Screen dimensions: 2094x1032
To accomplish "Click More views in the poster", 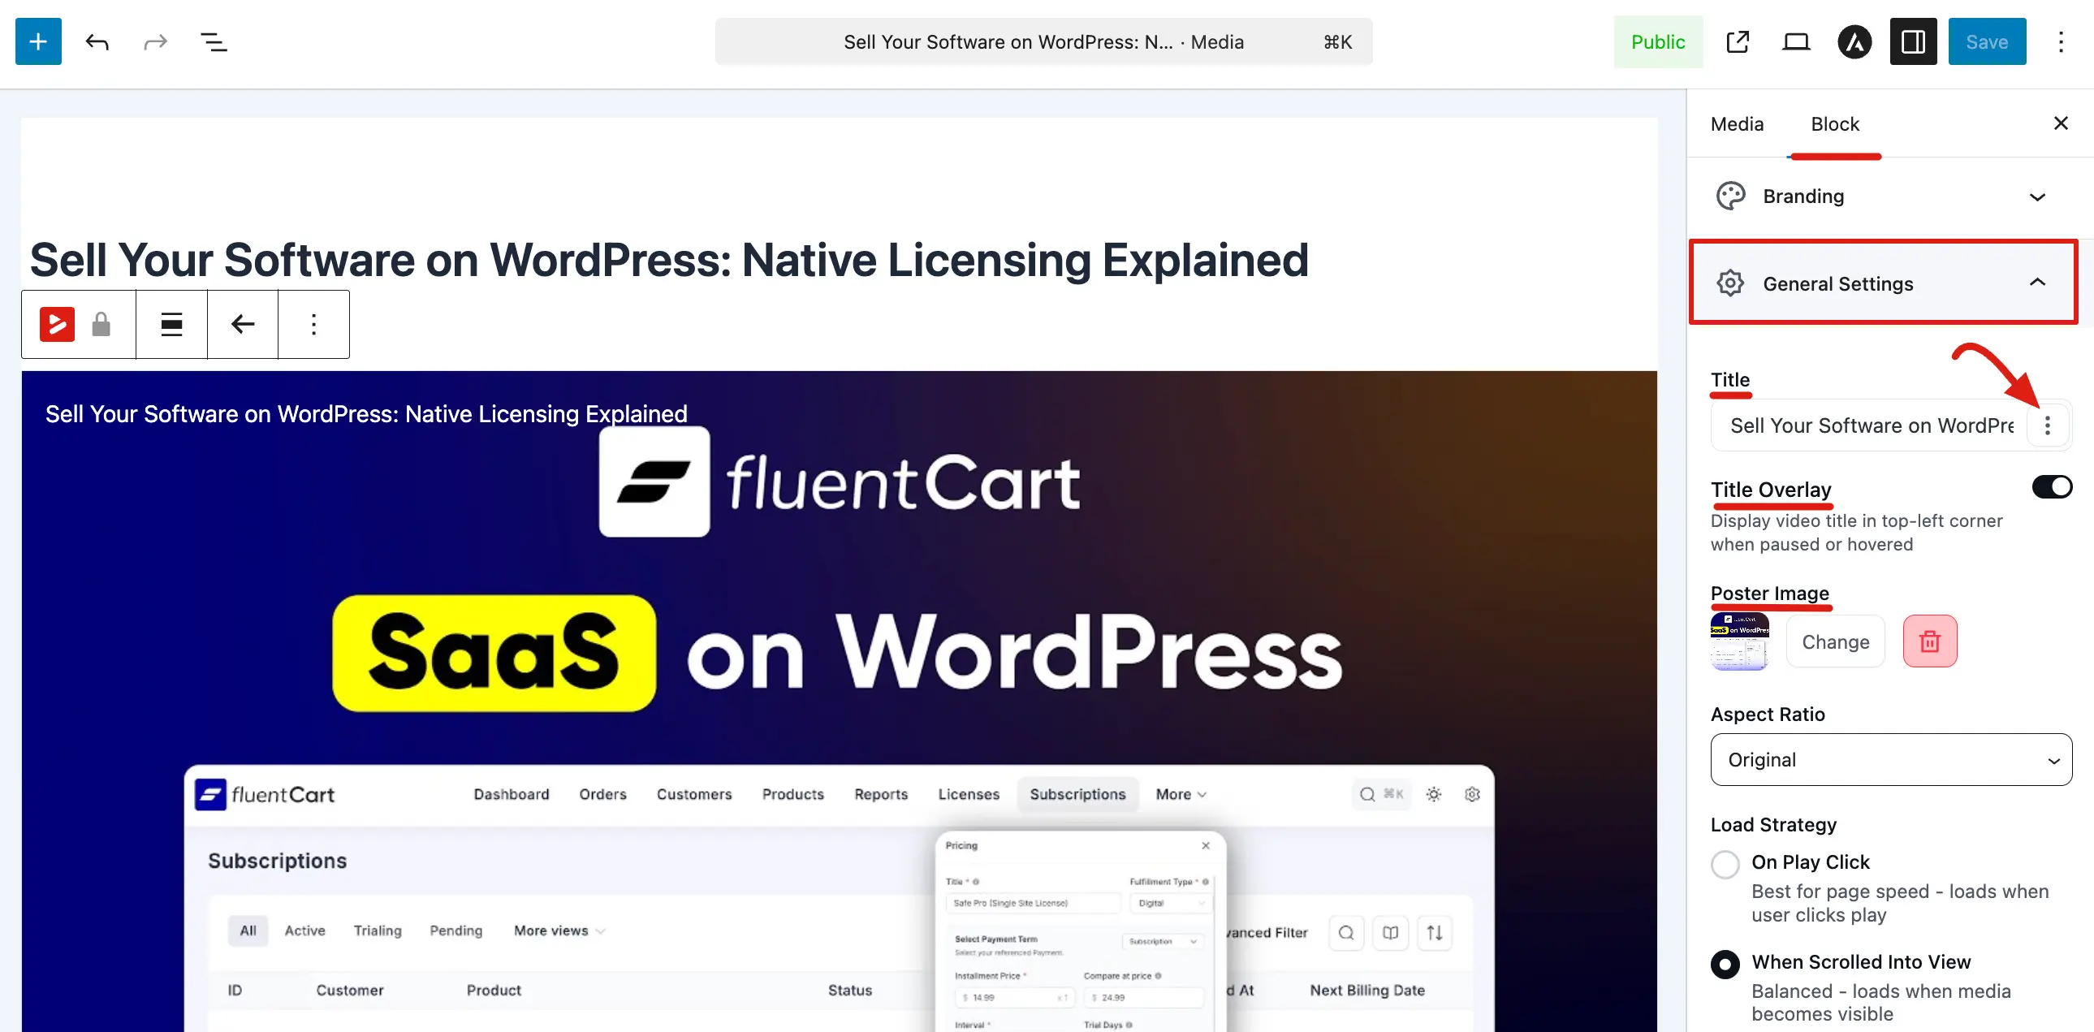I will [559, 931].
